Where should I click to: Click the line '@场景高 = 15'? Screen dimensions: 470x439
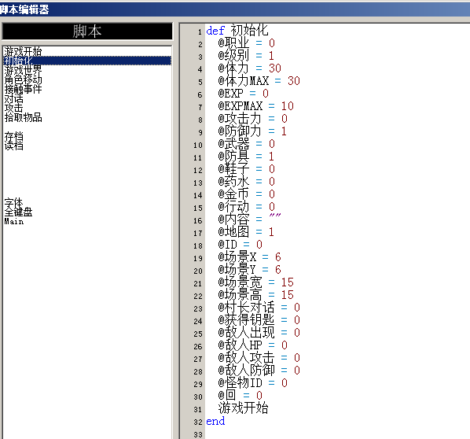click(x=255, y=295)
